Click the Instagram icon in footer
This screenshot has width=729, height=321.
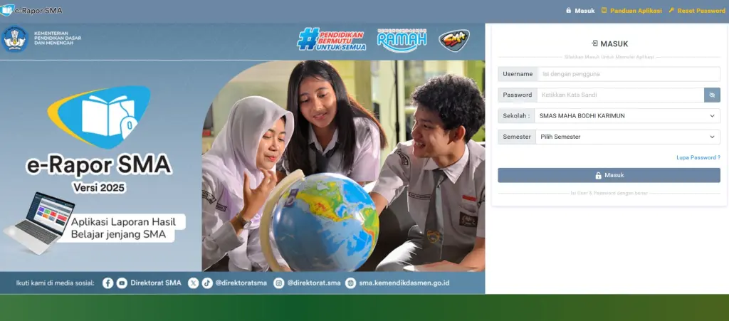coord(279,283)
